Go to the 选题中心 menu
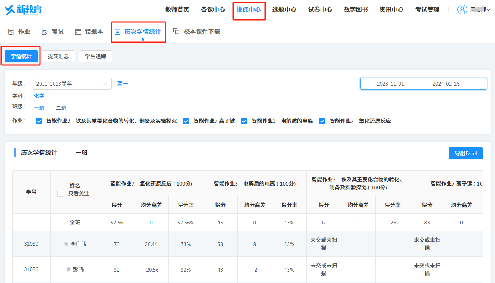495x283 pixels. coord(284,10)
